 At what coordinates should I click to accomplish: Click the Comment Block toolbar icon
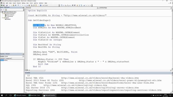(x=79, y=5)
